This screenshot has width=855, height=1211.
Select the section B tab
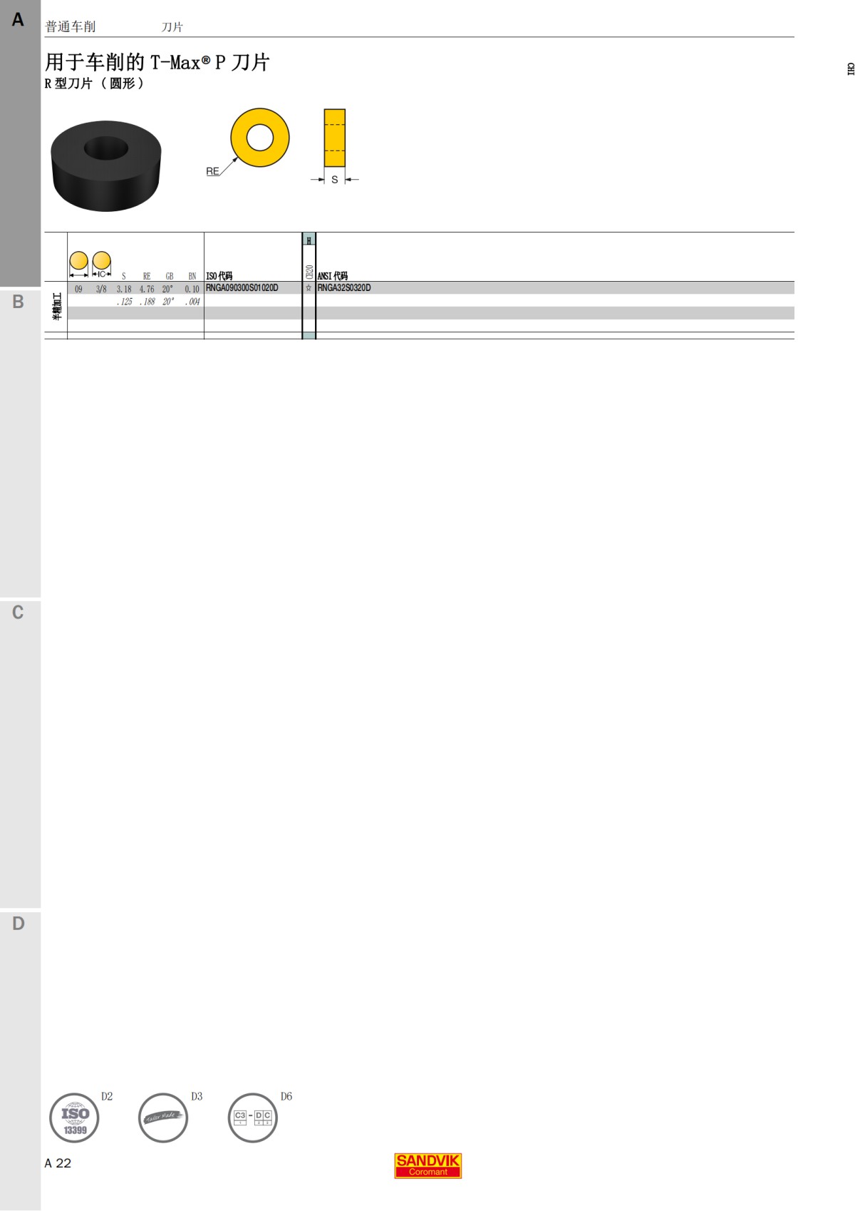[x=20, y=443]
